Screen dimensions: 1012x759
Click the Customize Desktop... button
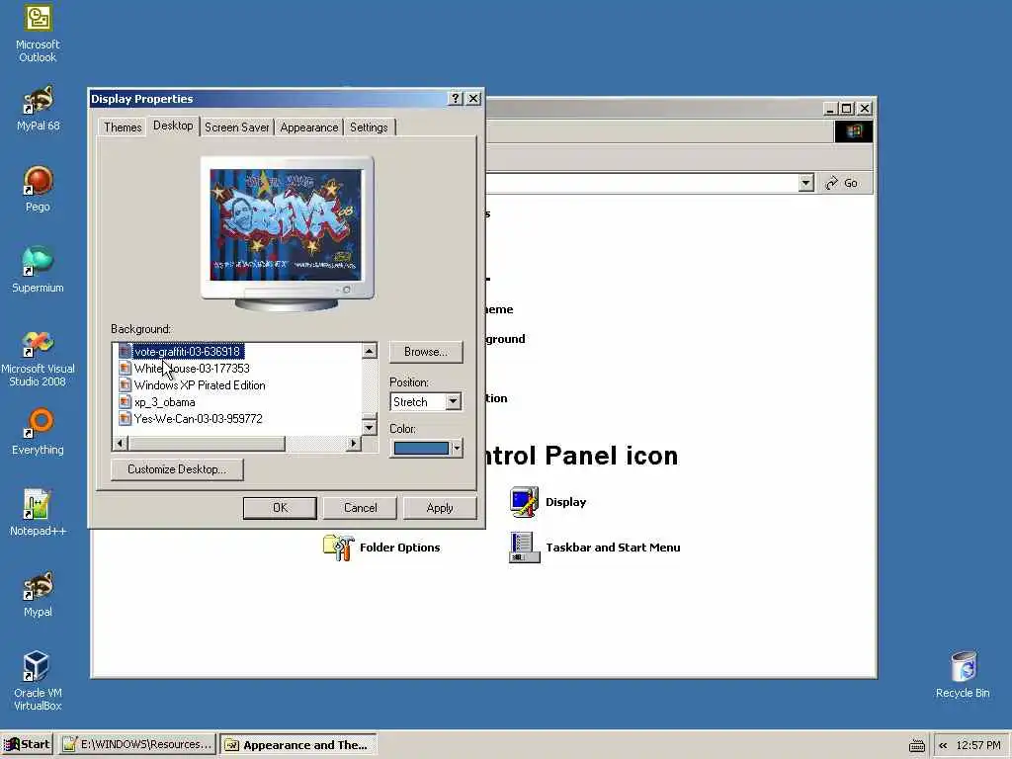tap(177, 469)
